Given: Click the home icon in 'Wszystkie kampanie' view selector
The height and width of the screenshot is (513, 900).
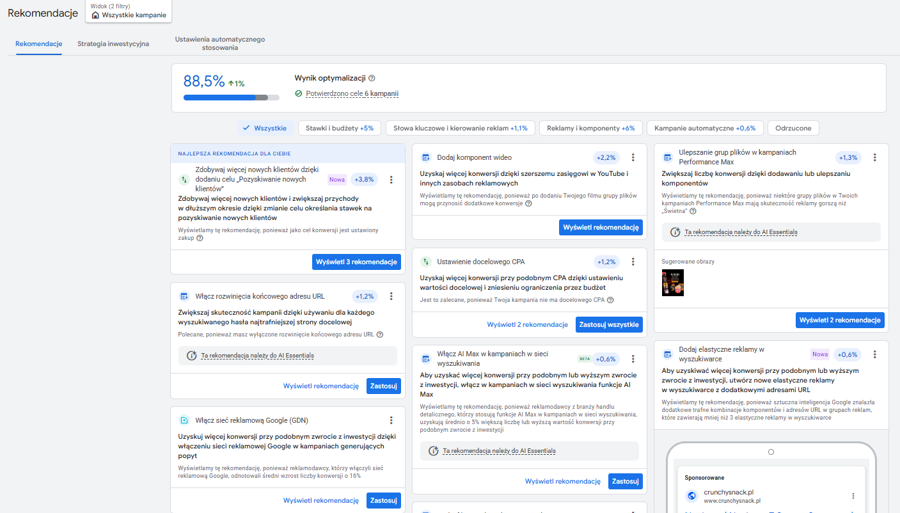Looking at the screenshot, I should coord(96,15).
